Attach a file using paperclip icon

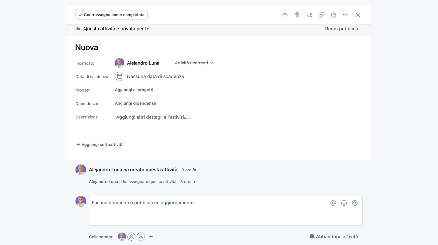[x=297, y=15]
